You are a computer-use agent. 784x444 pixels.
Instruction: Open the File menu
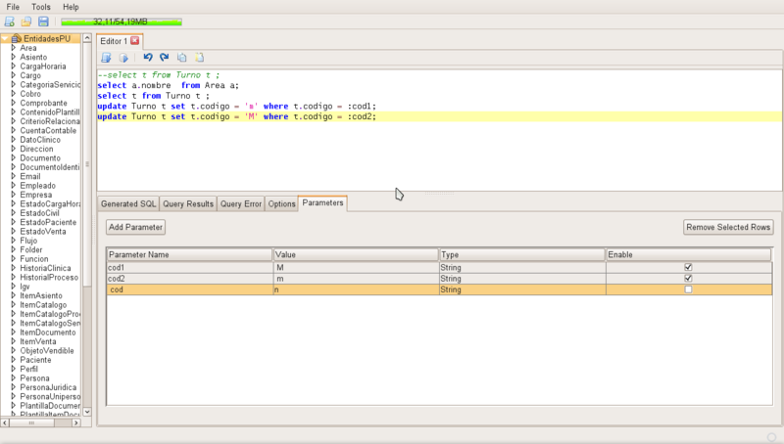click(13, 7)
